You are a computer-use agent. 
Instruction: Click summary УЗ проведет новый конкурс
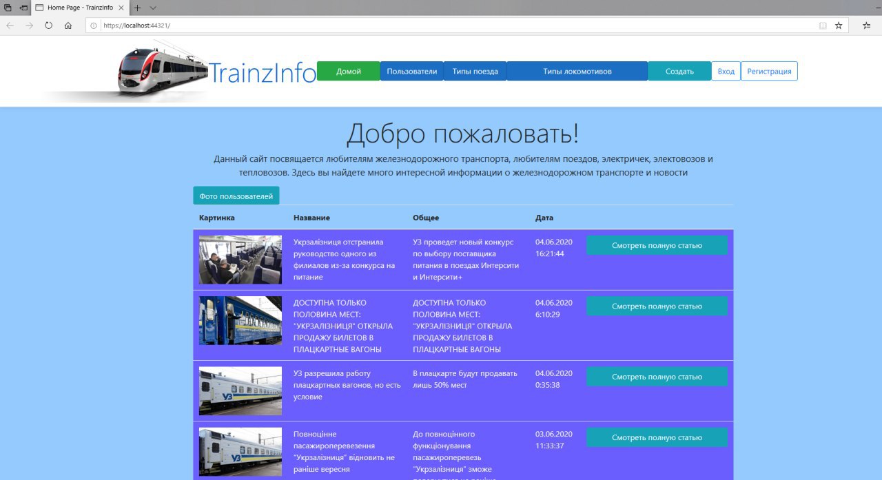466,260
